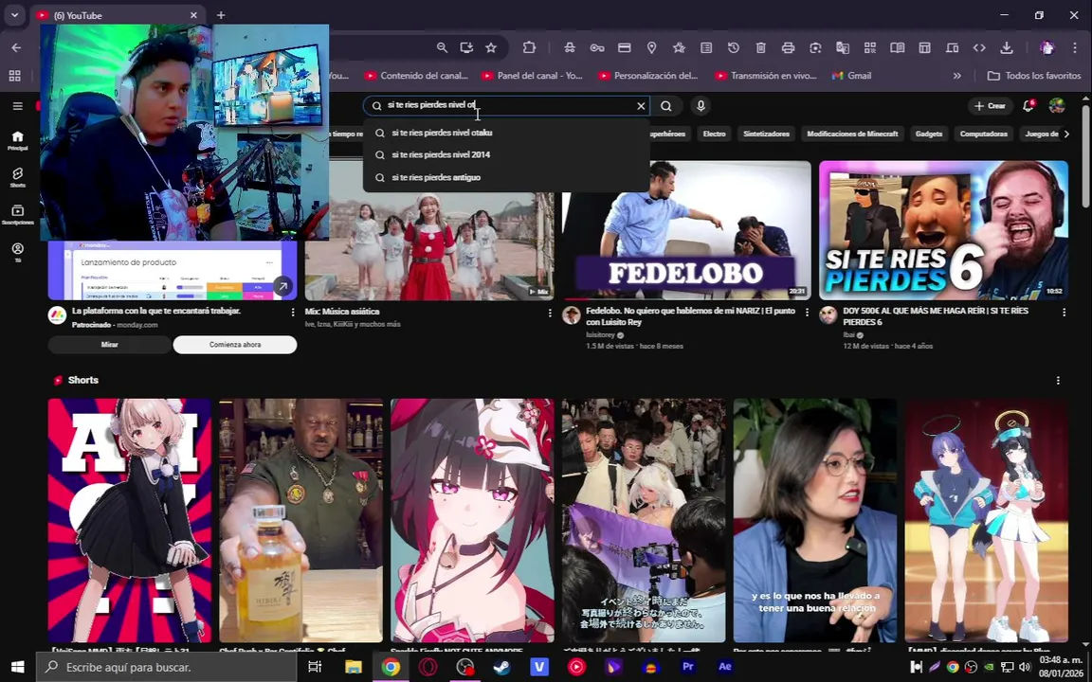Open the apps grid in bookmarks bar

tap(14, 75)
